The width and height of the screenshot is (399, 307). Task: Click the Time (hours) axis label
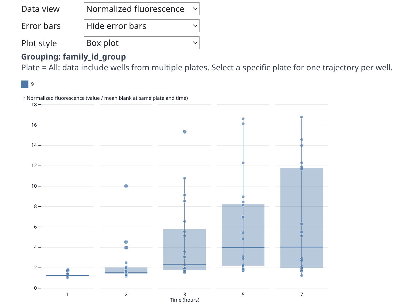(x=184, y=300)
